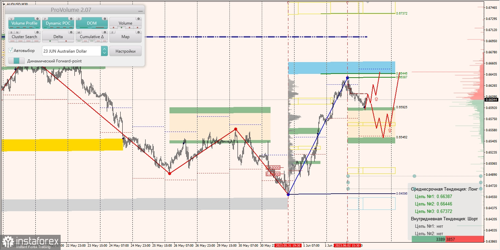Open Dynamic POC gear settings
The image size is (500, 250).
click(x=71, y=19)
